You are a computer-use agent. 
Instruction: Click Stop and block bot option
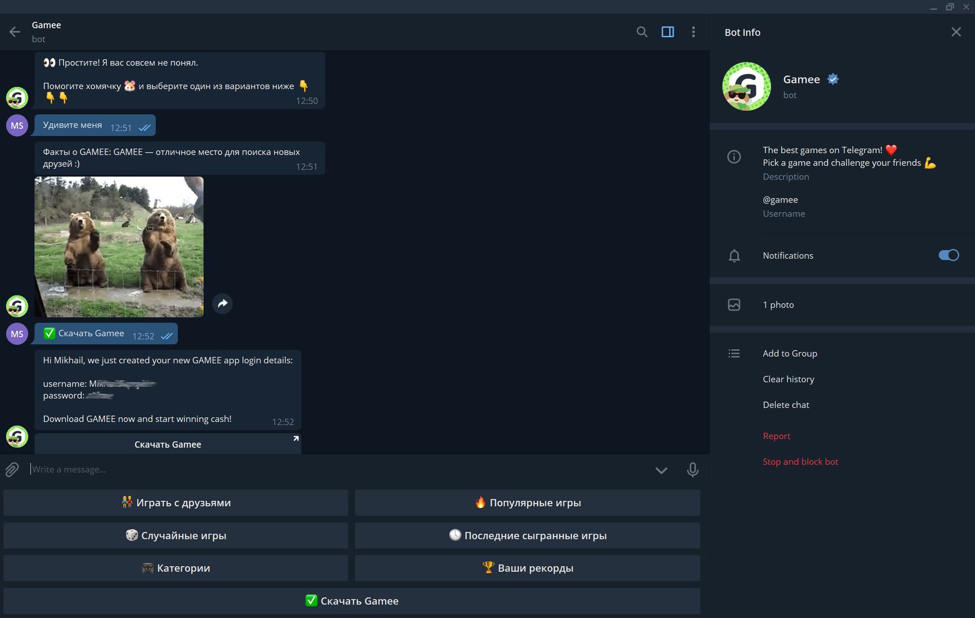point(800,461)
